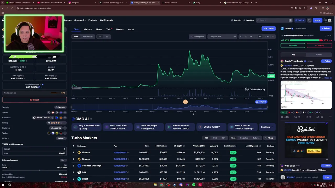Switch to the Markets tab

(x=88, y=29)
